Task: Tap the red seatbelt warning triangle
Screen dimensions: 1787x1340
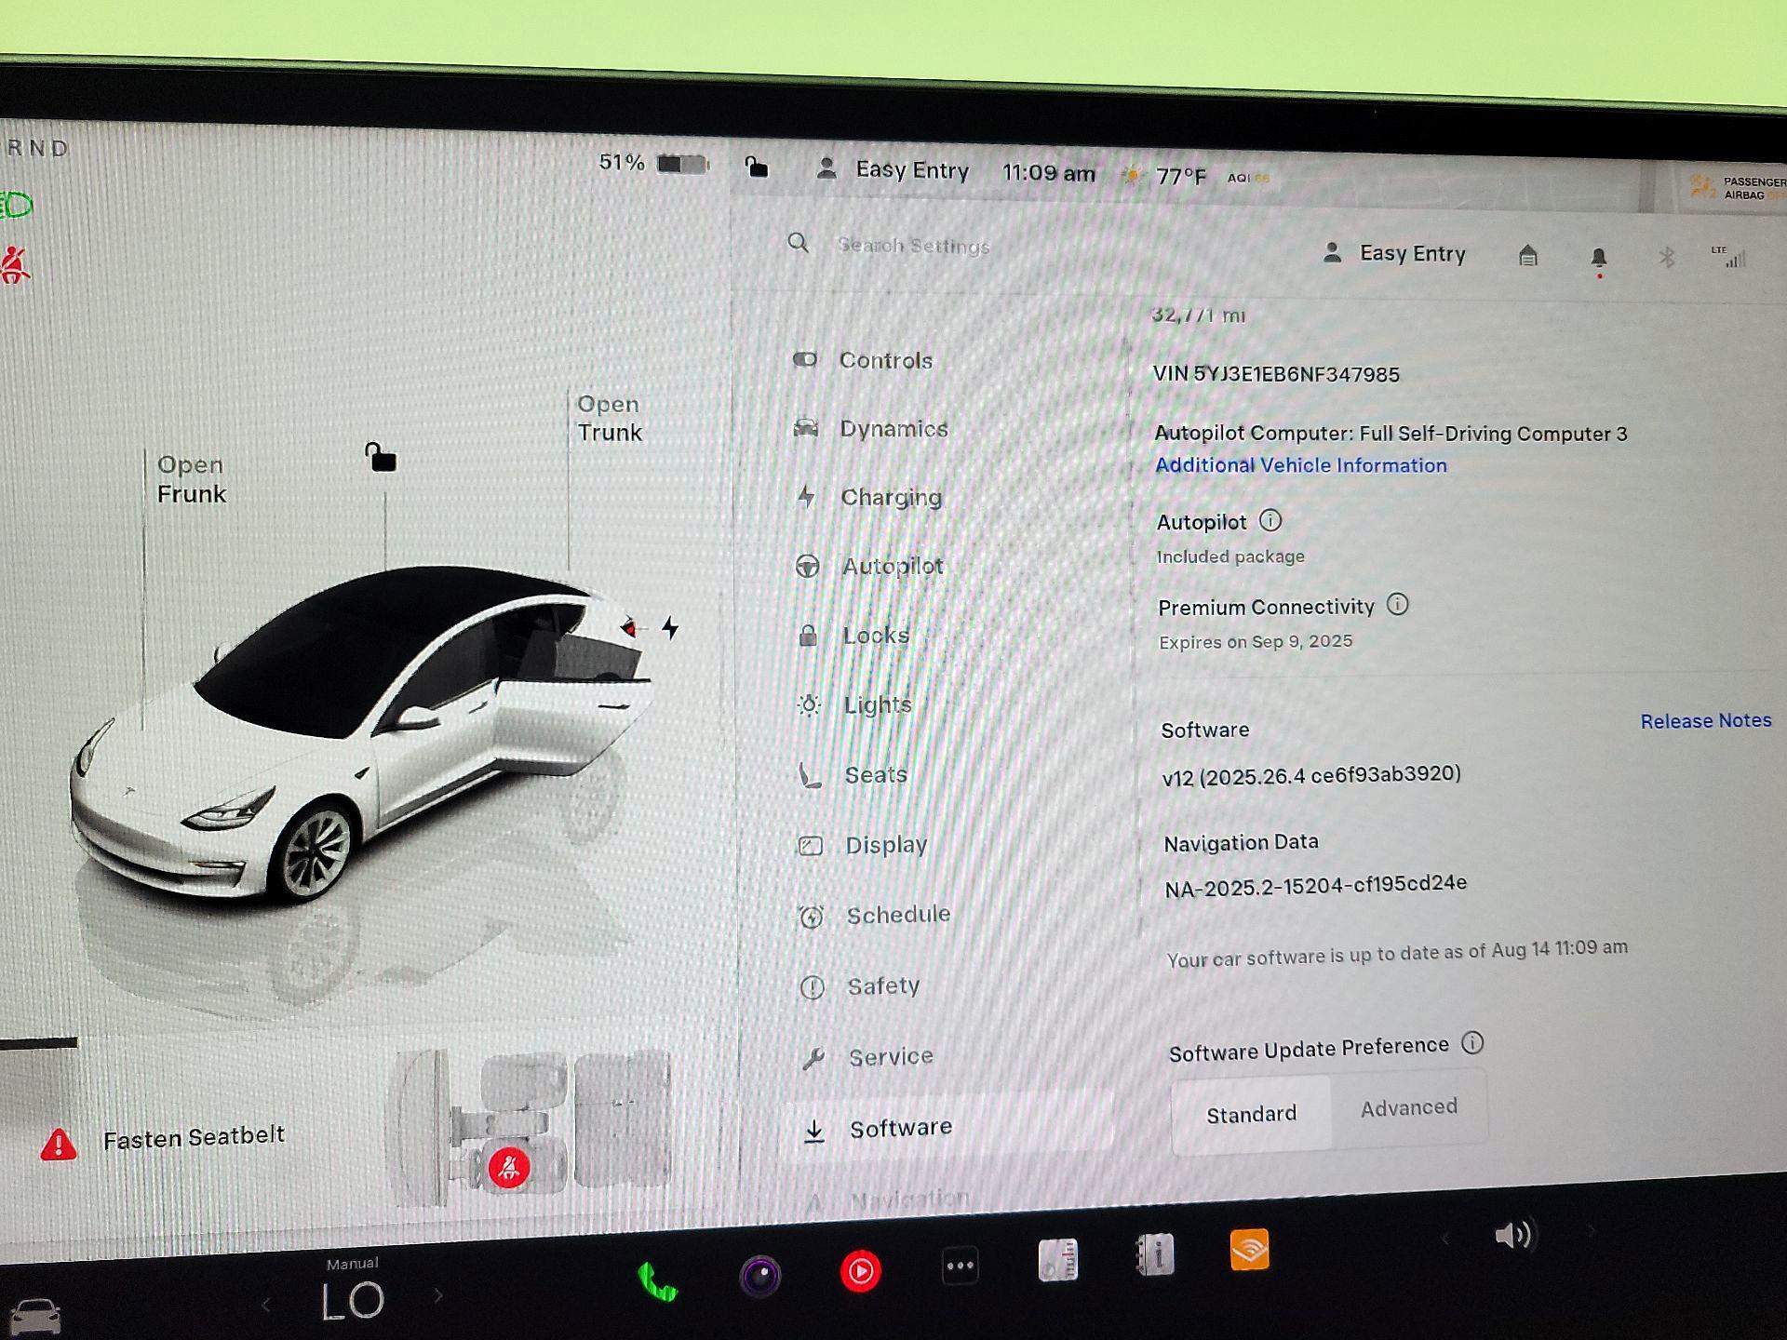Action: [59, 1145]
